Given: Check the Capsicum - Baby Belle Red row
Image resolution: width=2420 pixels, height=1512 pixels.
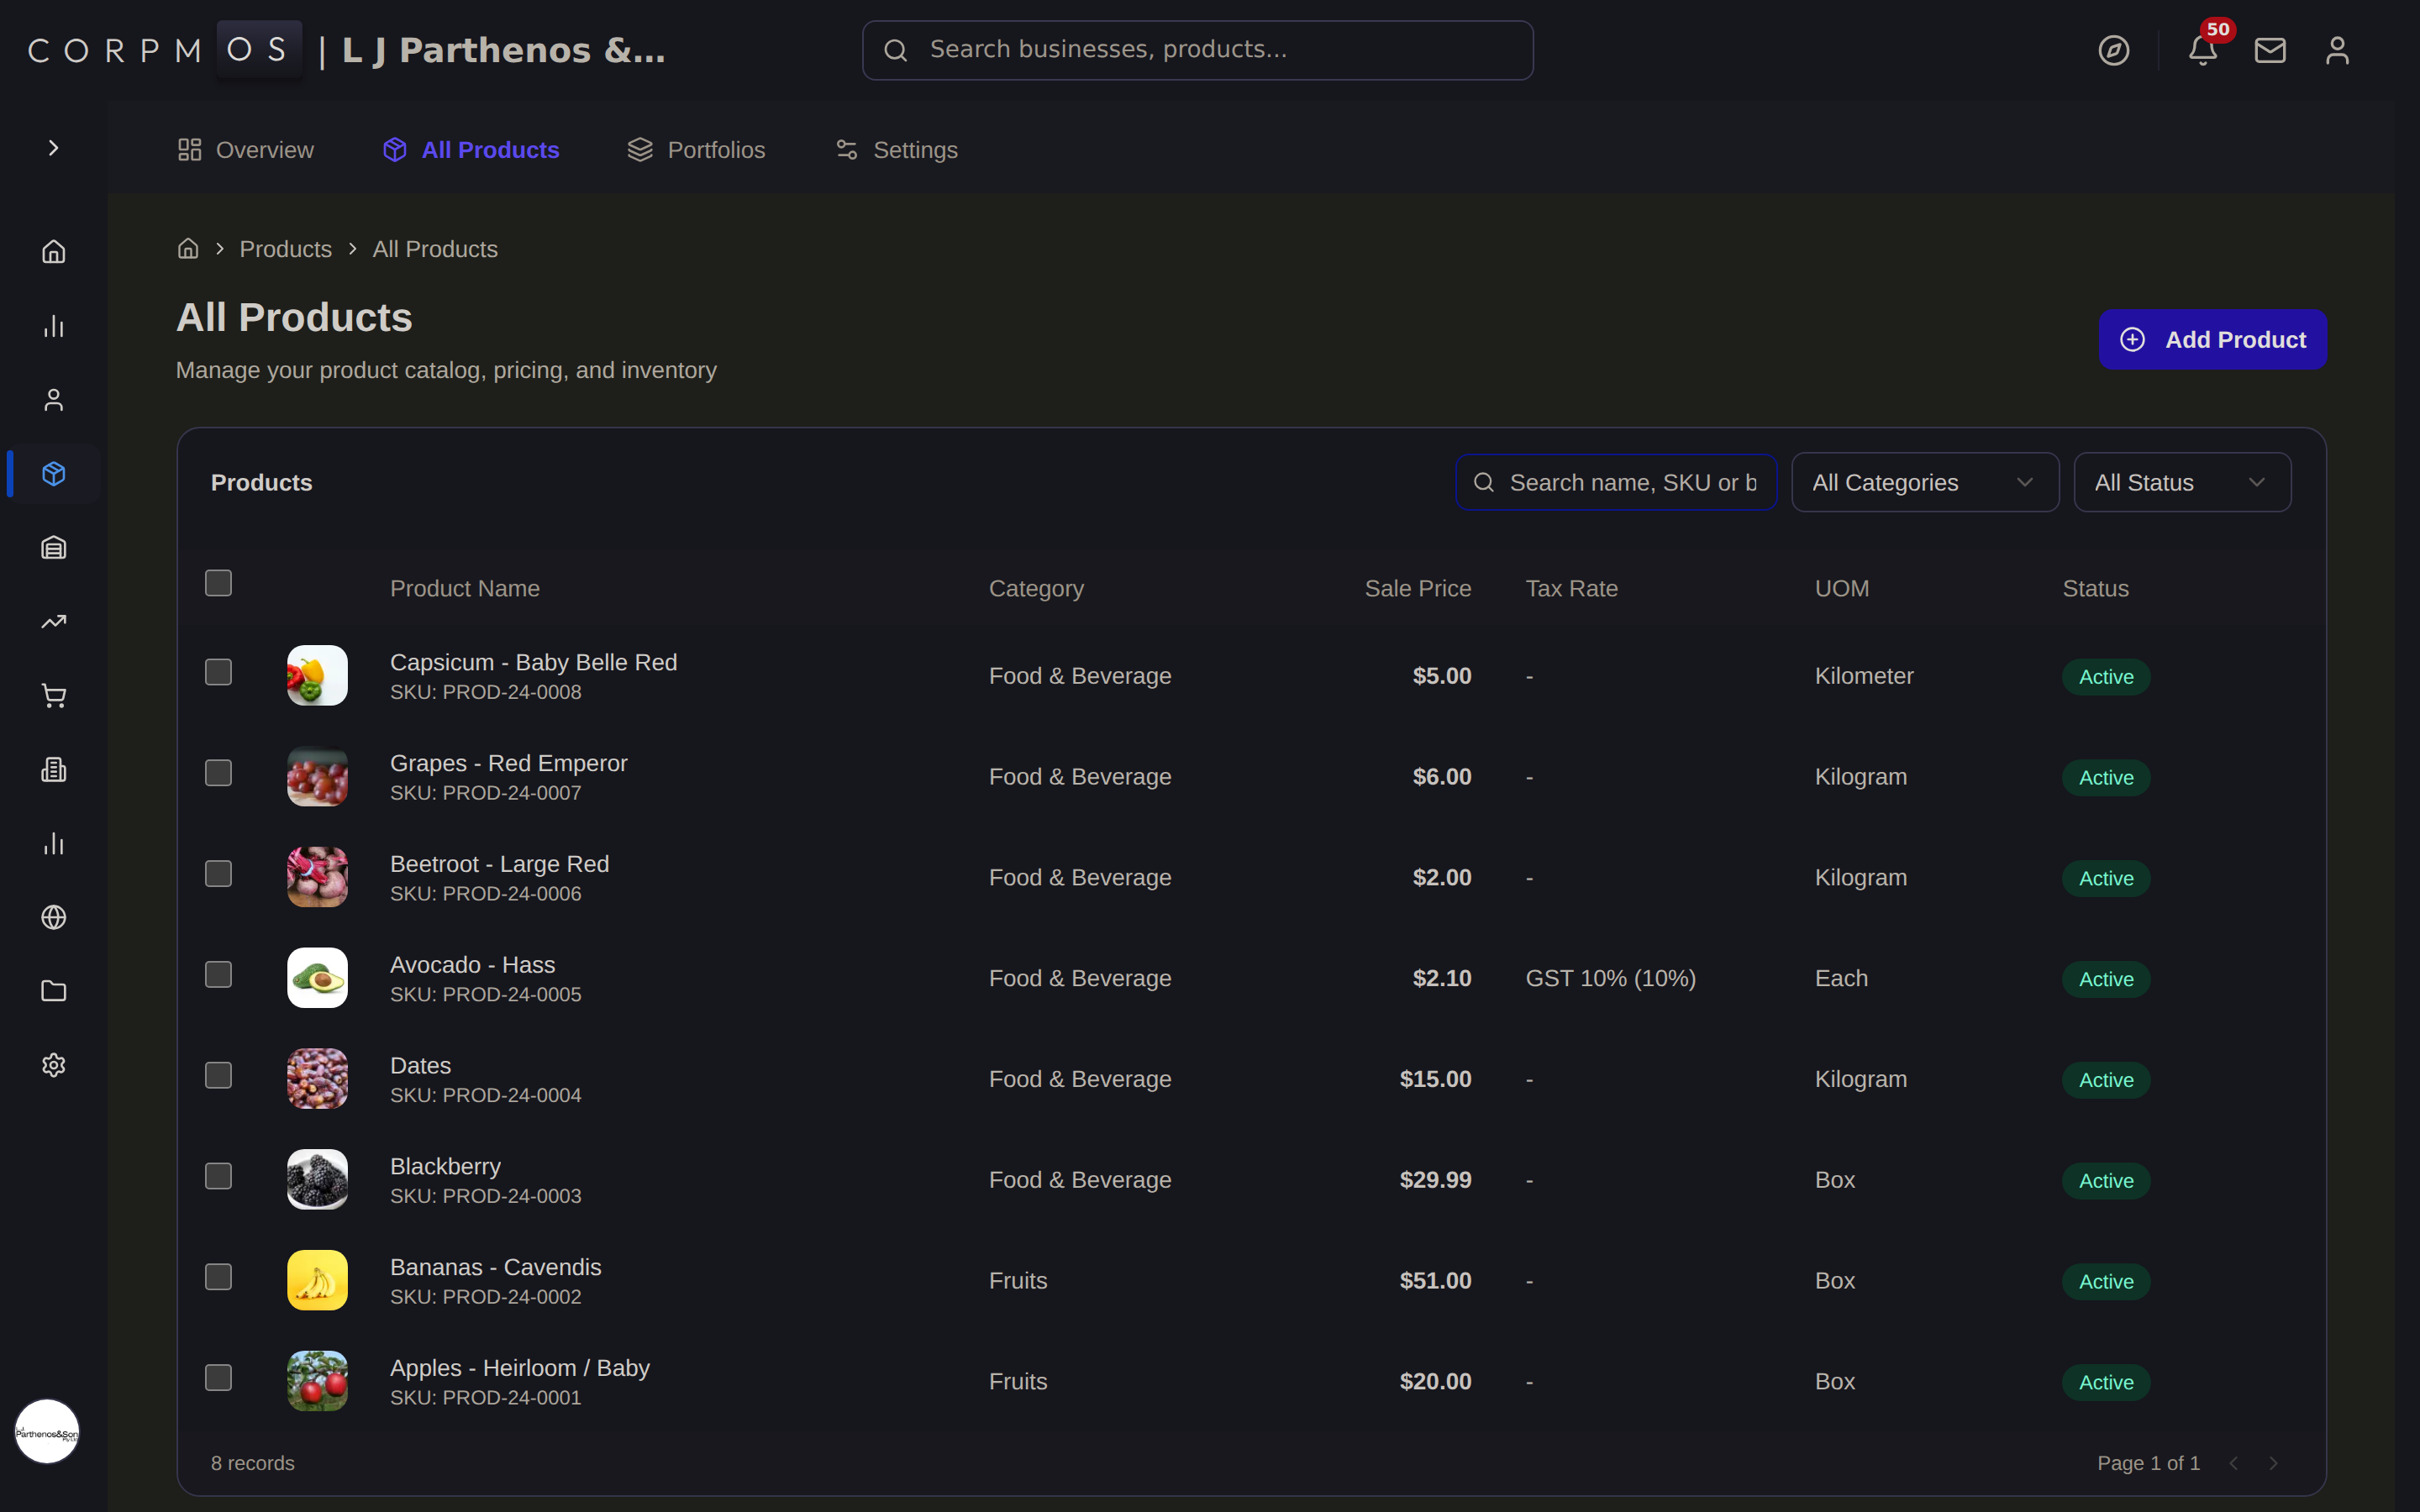Looking at the screenshot, I should pos(218,672).
